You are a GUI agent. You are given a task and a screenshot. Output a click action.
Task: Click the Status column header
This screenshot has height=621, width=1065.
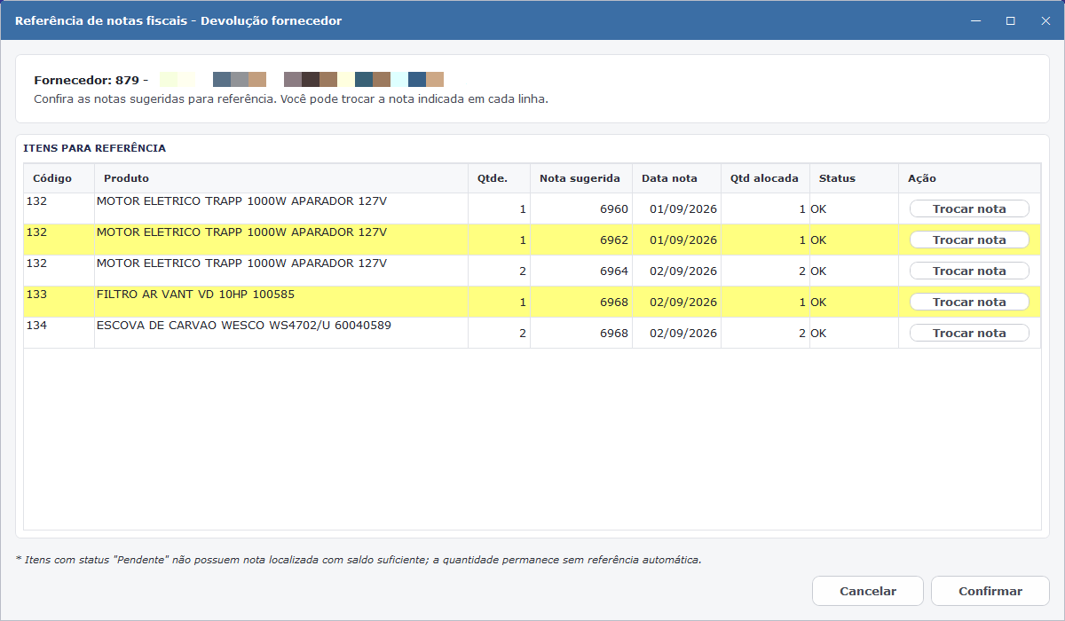tap(854, 178)
